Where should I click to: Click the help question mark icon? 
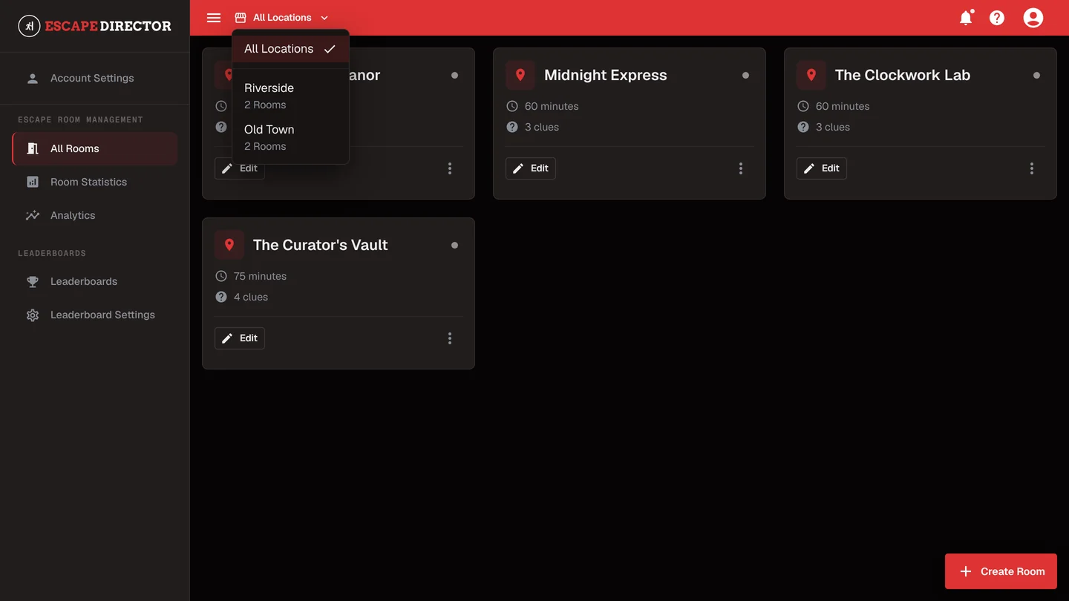click(997, 18)
